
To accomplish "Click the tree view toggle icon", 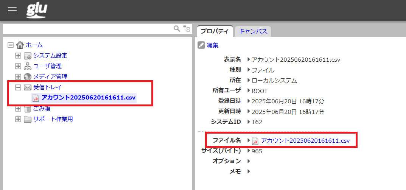I will point(187,29).
